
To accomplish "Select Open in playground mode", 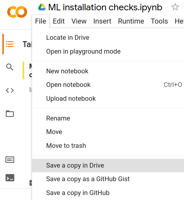I will [x=108, y=52].
